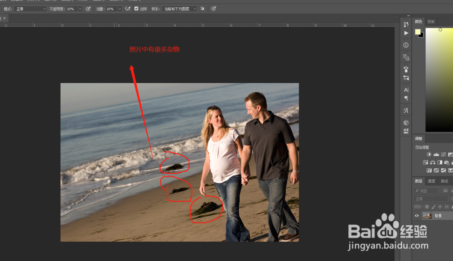Add Brightness/Contrast adjustment icon
453x261 pixels.
tap(429, 155)
